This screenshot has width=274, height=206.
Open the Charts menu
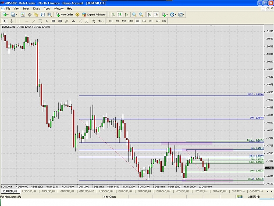tap(37, 9)
